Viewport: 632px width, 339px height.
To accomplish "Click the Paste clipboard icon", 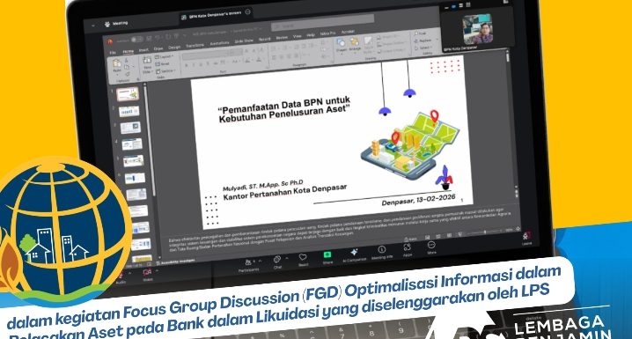I will 117,64.
